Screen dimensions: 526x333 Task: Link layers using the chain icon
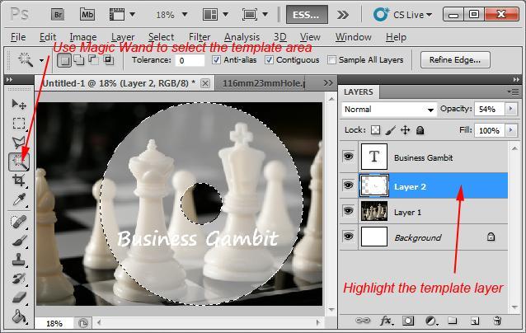363,321
